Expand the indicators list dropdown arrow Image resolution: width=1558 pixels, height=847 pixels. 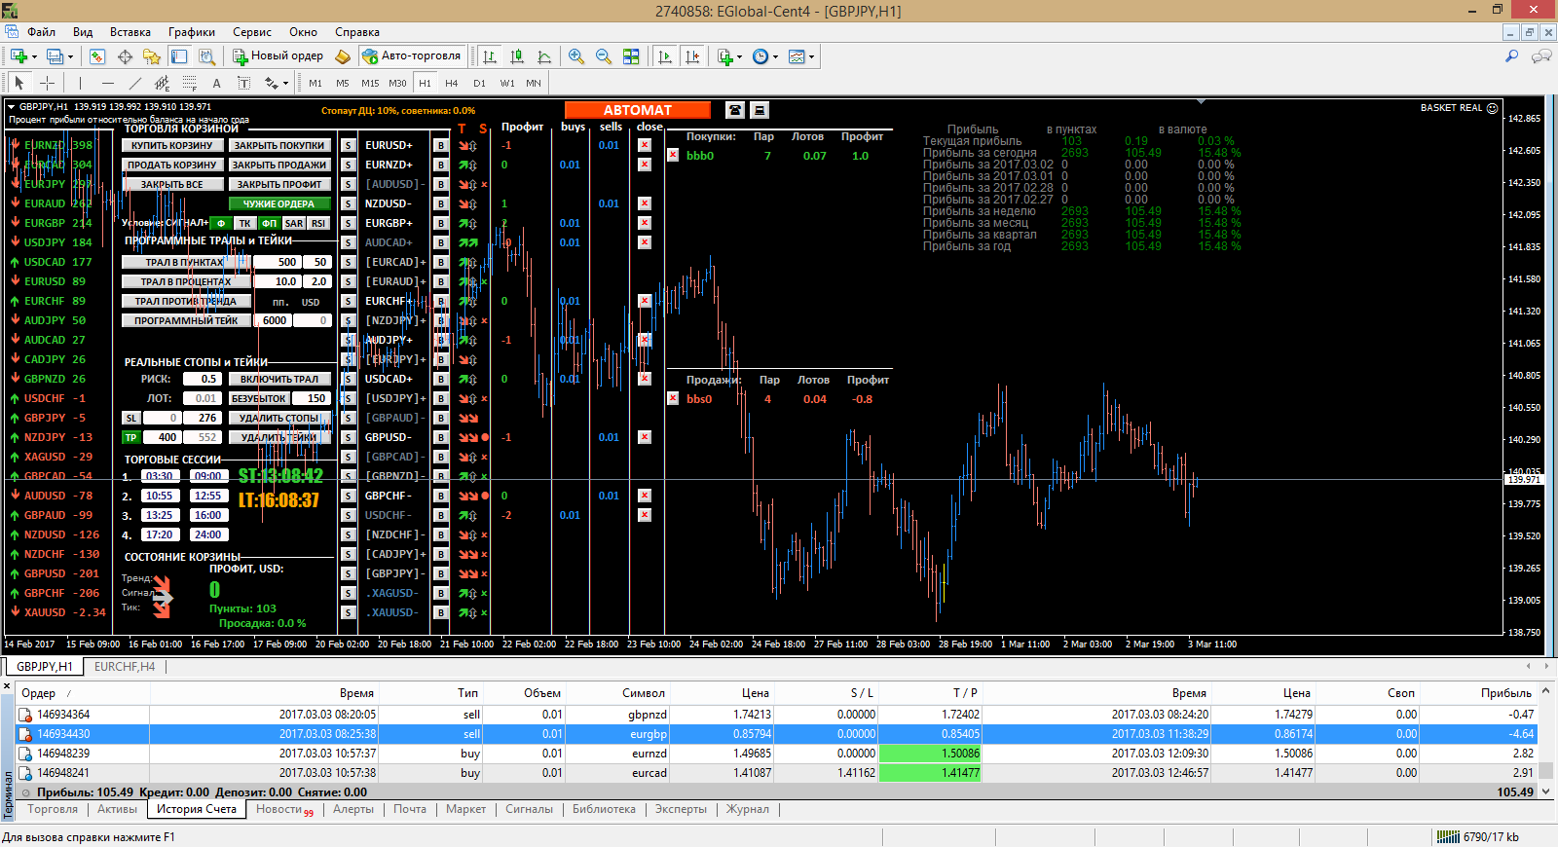tap(740, 56)
